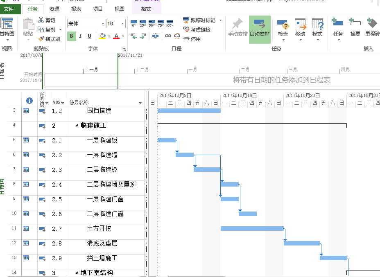The image size is (380, 277).
Task: Insert a 里程碑 milestone
Action: (372, 27)
